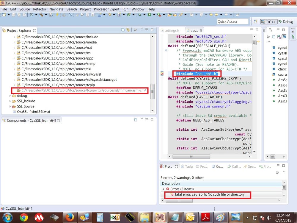Click the New Class toolbar icon
The height and width of the screenshot is (223, 297).
point(129,15)
